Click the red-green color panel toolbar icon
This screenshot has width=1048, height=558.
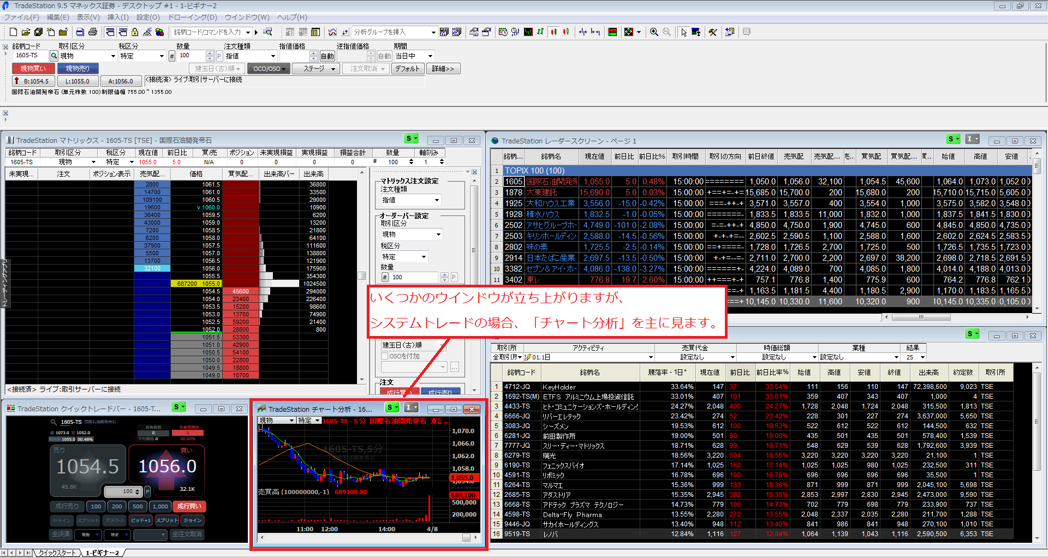coord(612,32)
